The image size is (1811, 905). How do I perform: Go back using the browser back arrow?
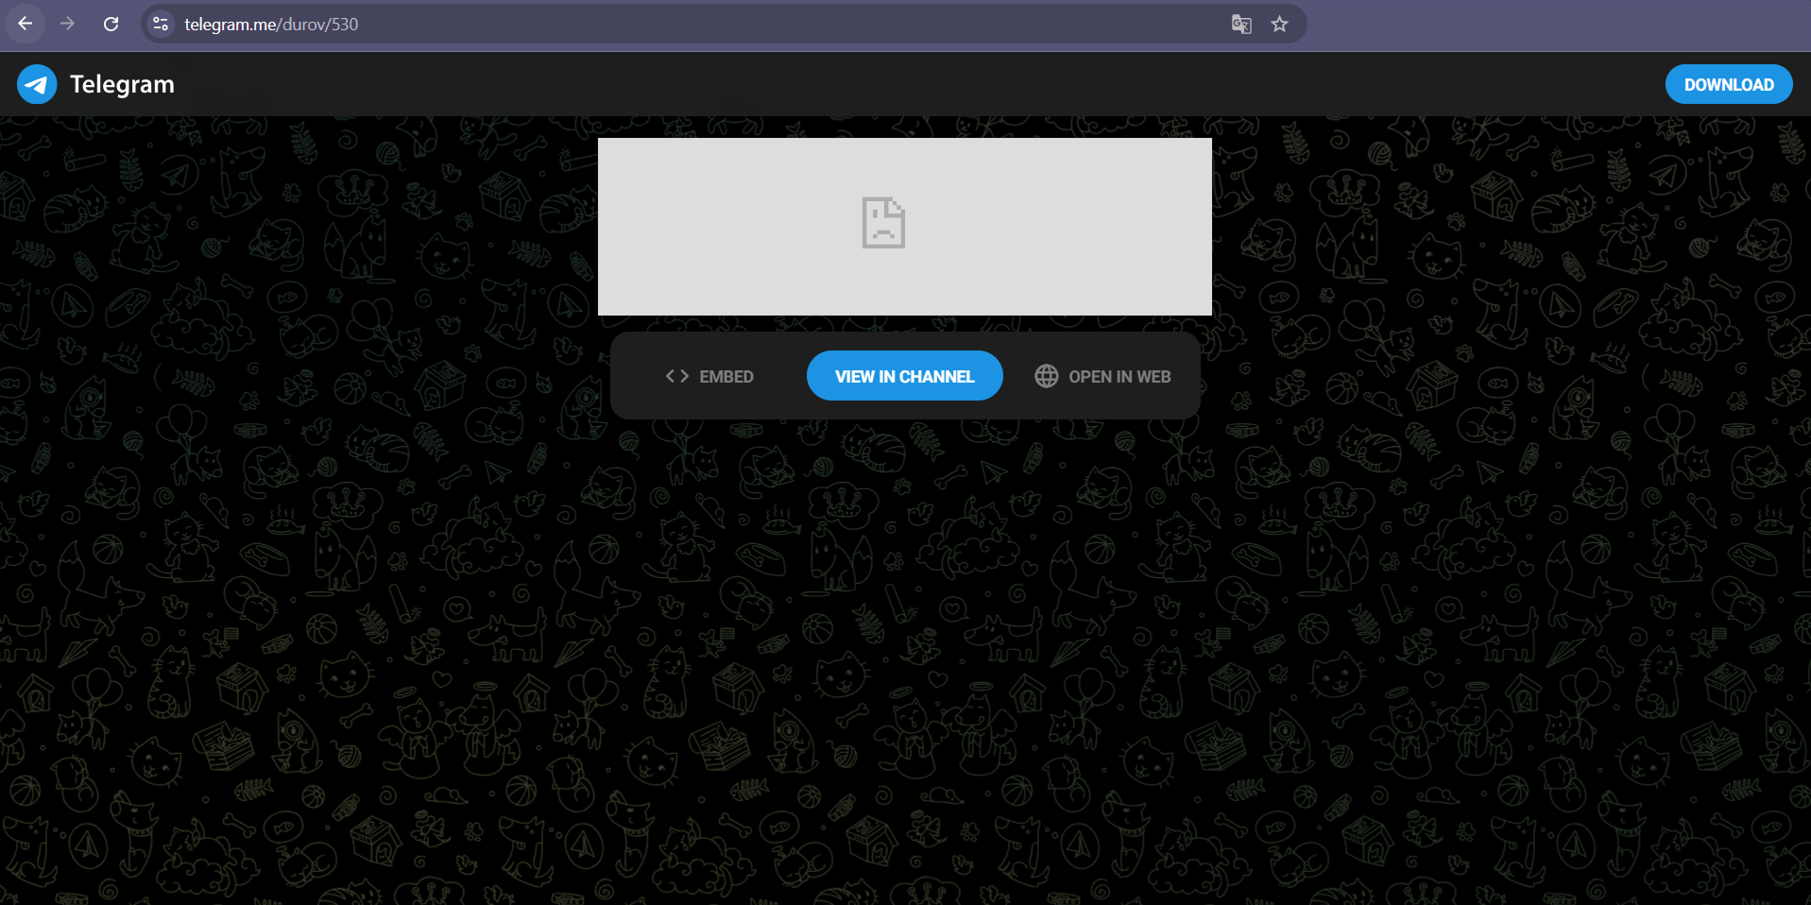point(26,24)
